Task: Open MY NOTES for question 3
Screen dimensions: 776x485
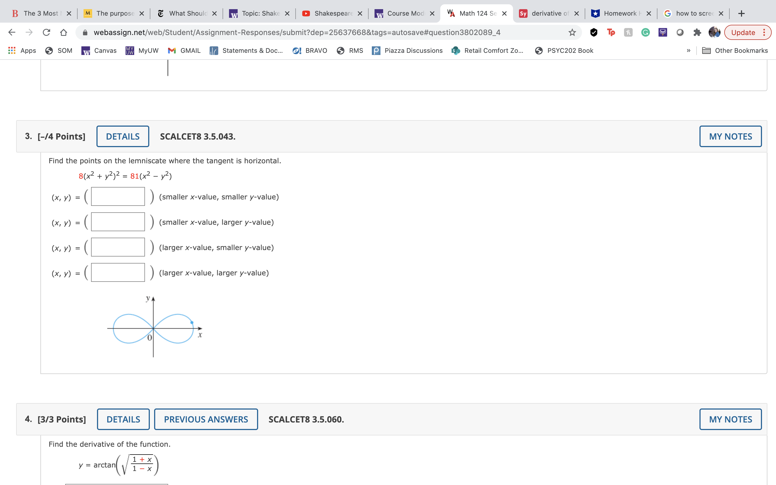Action: pyautogui.click(x=730, y=136)
